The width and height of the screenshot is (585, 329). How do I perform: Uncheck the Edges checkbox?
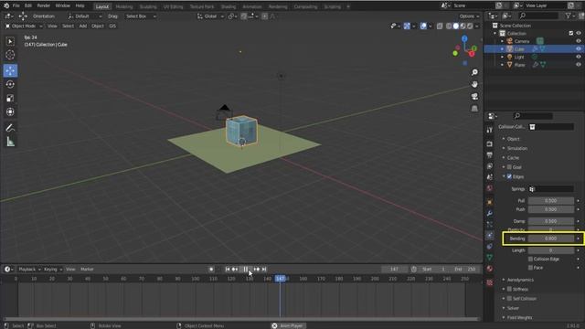click(509, 176)
